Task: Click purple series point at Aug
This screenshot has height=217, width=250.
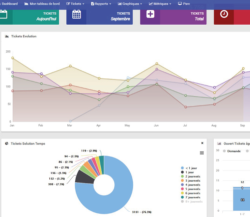Action: point(214,87)
